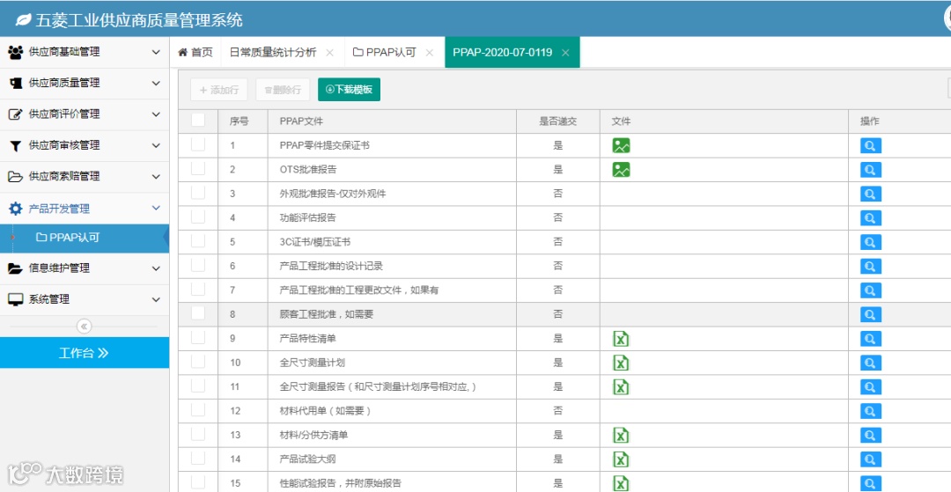Click magnifier view button for OTS批准报告
This screenshot has width=951, height=492.
870,170
